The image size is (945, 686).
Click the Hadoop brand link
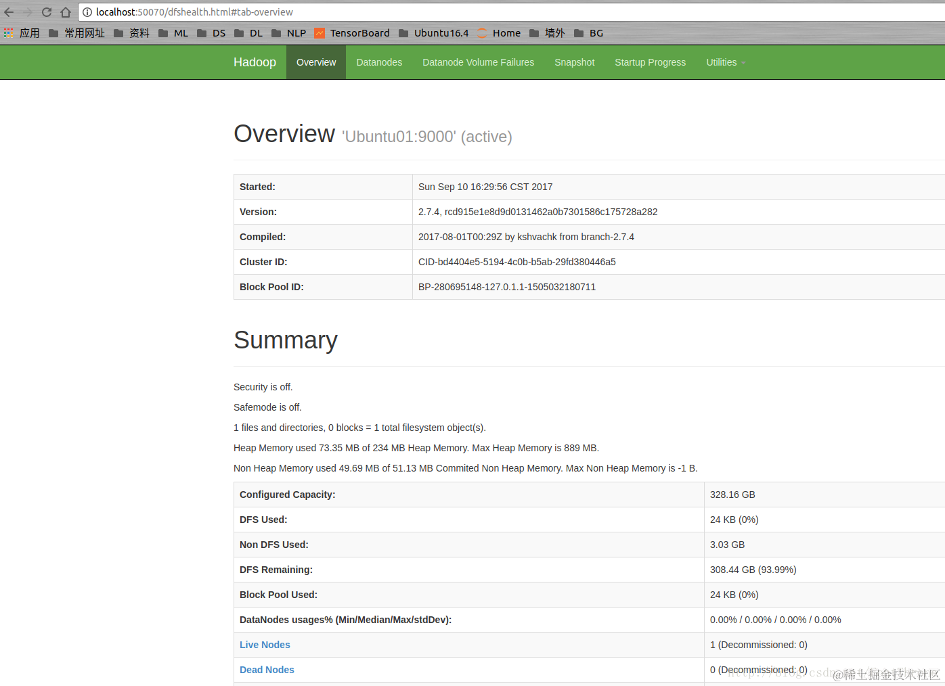pos(255,62)
